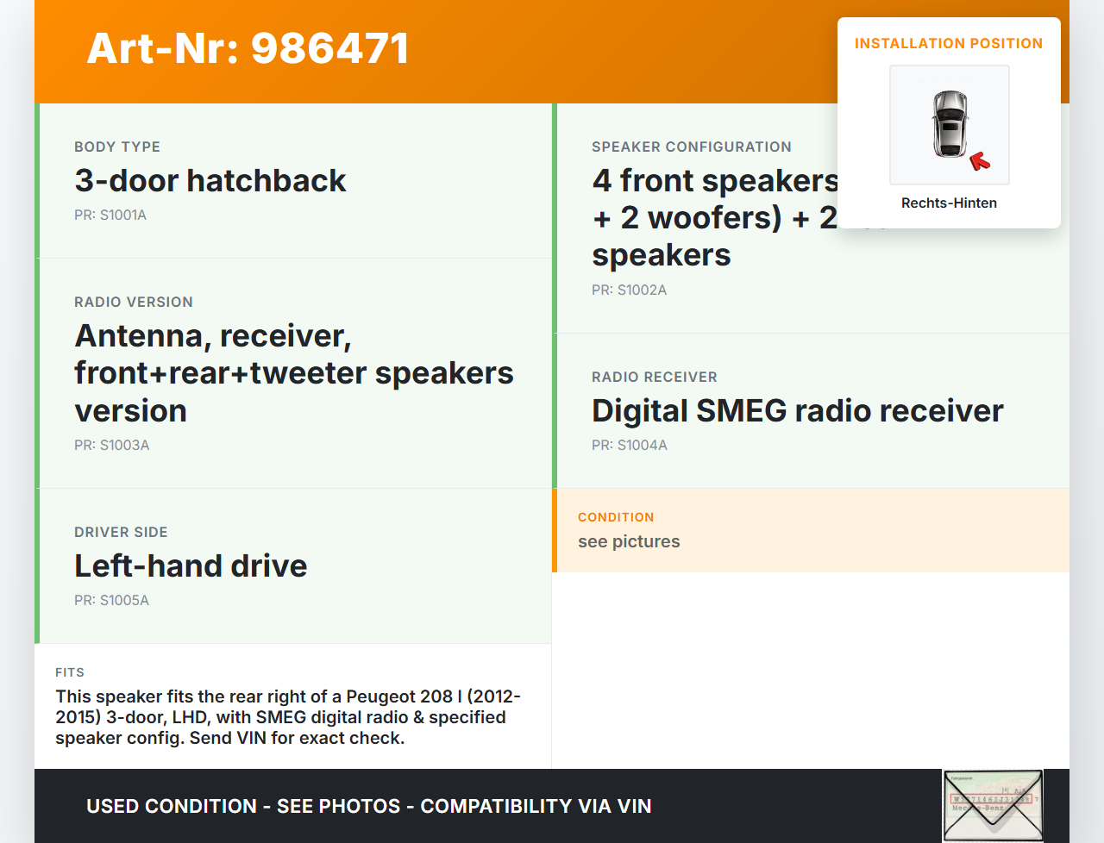Click the Rechts-Hinten caption
Viewport: 1104px width, 843px height.
click(x=949, y=203)
